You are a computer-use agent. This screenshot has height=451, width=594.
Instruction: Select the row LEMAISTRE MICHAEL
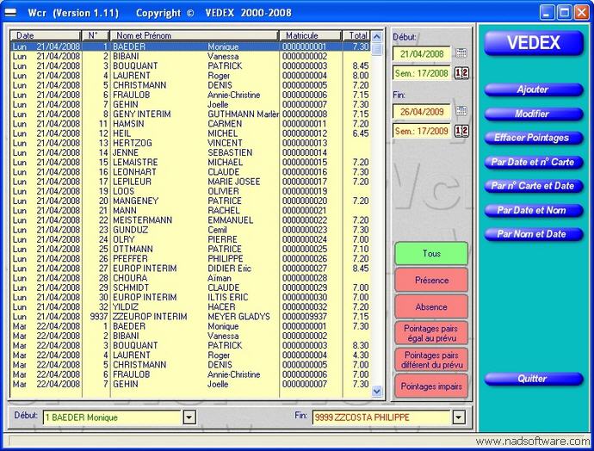[x=190, y=163]
